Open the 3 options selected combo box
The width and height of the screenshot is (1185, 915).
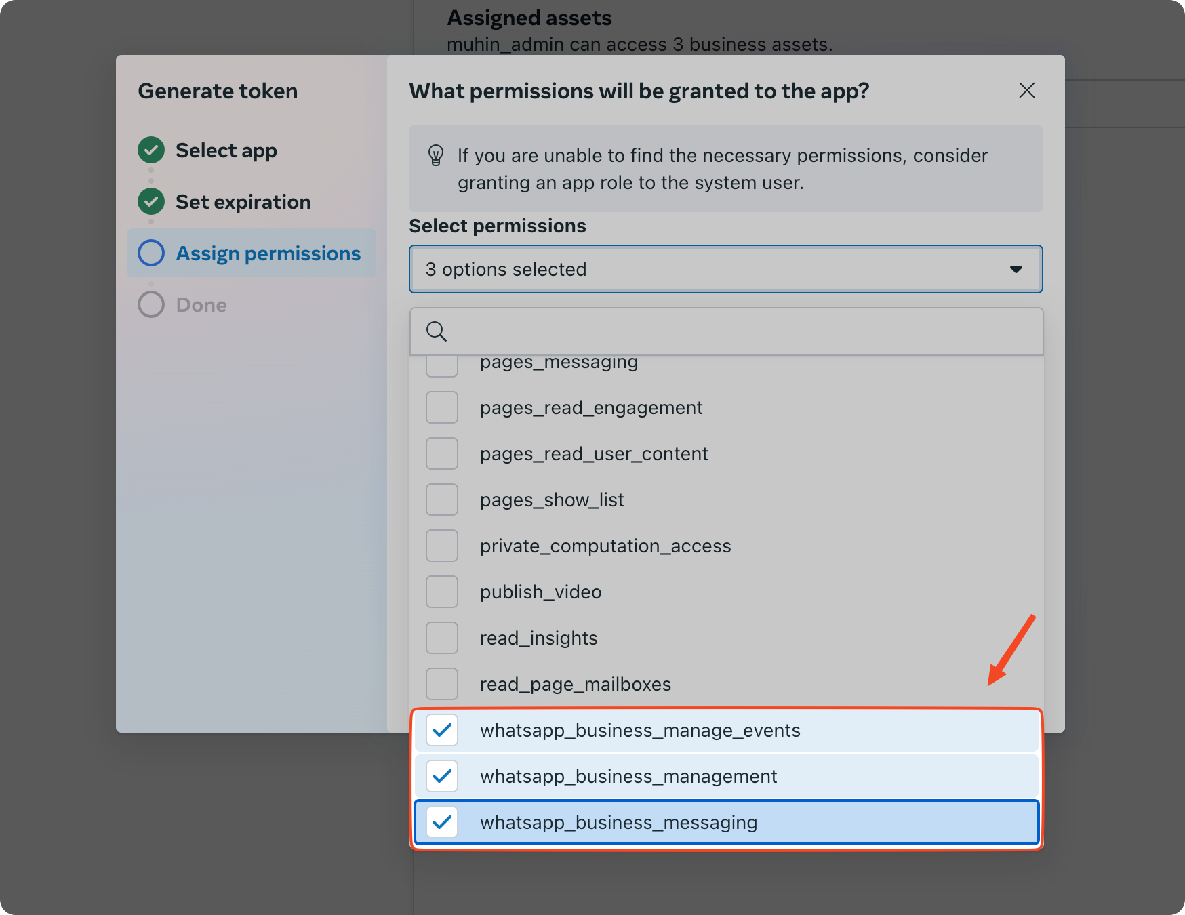725,269
